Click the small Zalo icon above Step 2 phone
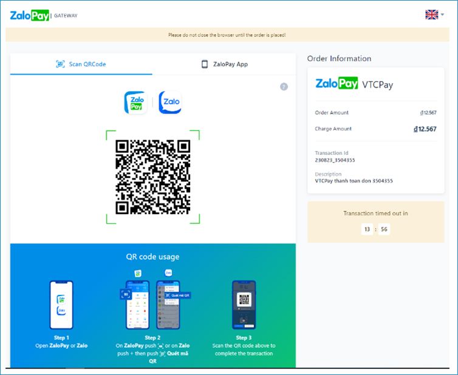Screen dimensions: 458x375 pyautogui.click(x=168, y=272)
